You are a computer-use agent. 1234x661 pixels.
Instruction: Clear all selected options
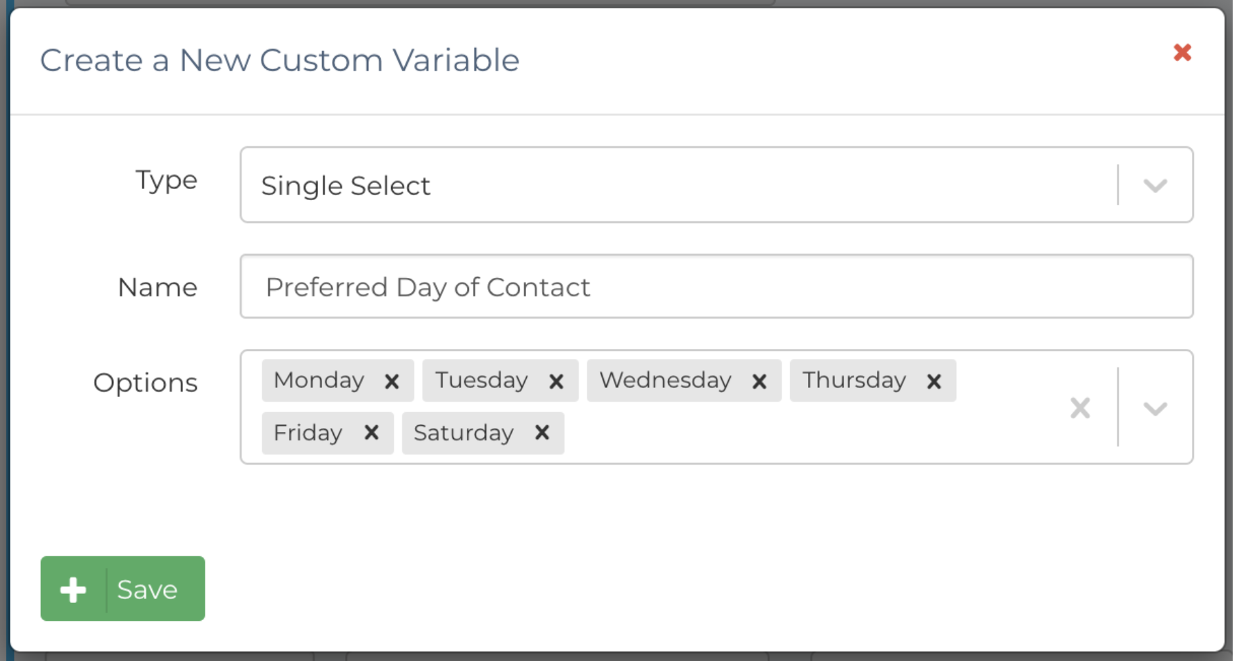1080,408
